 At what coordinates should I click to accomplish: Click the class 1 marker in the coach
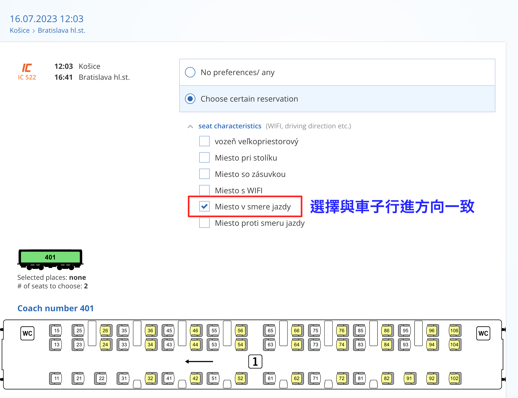[255, 361]
